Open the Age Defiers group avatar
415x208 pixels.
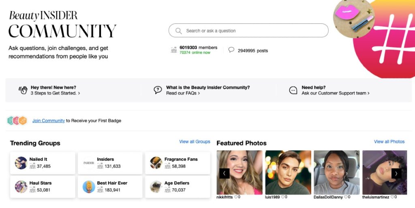point(156,187)
